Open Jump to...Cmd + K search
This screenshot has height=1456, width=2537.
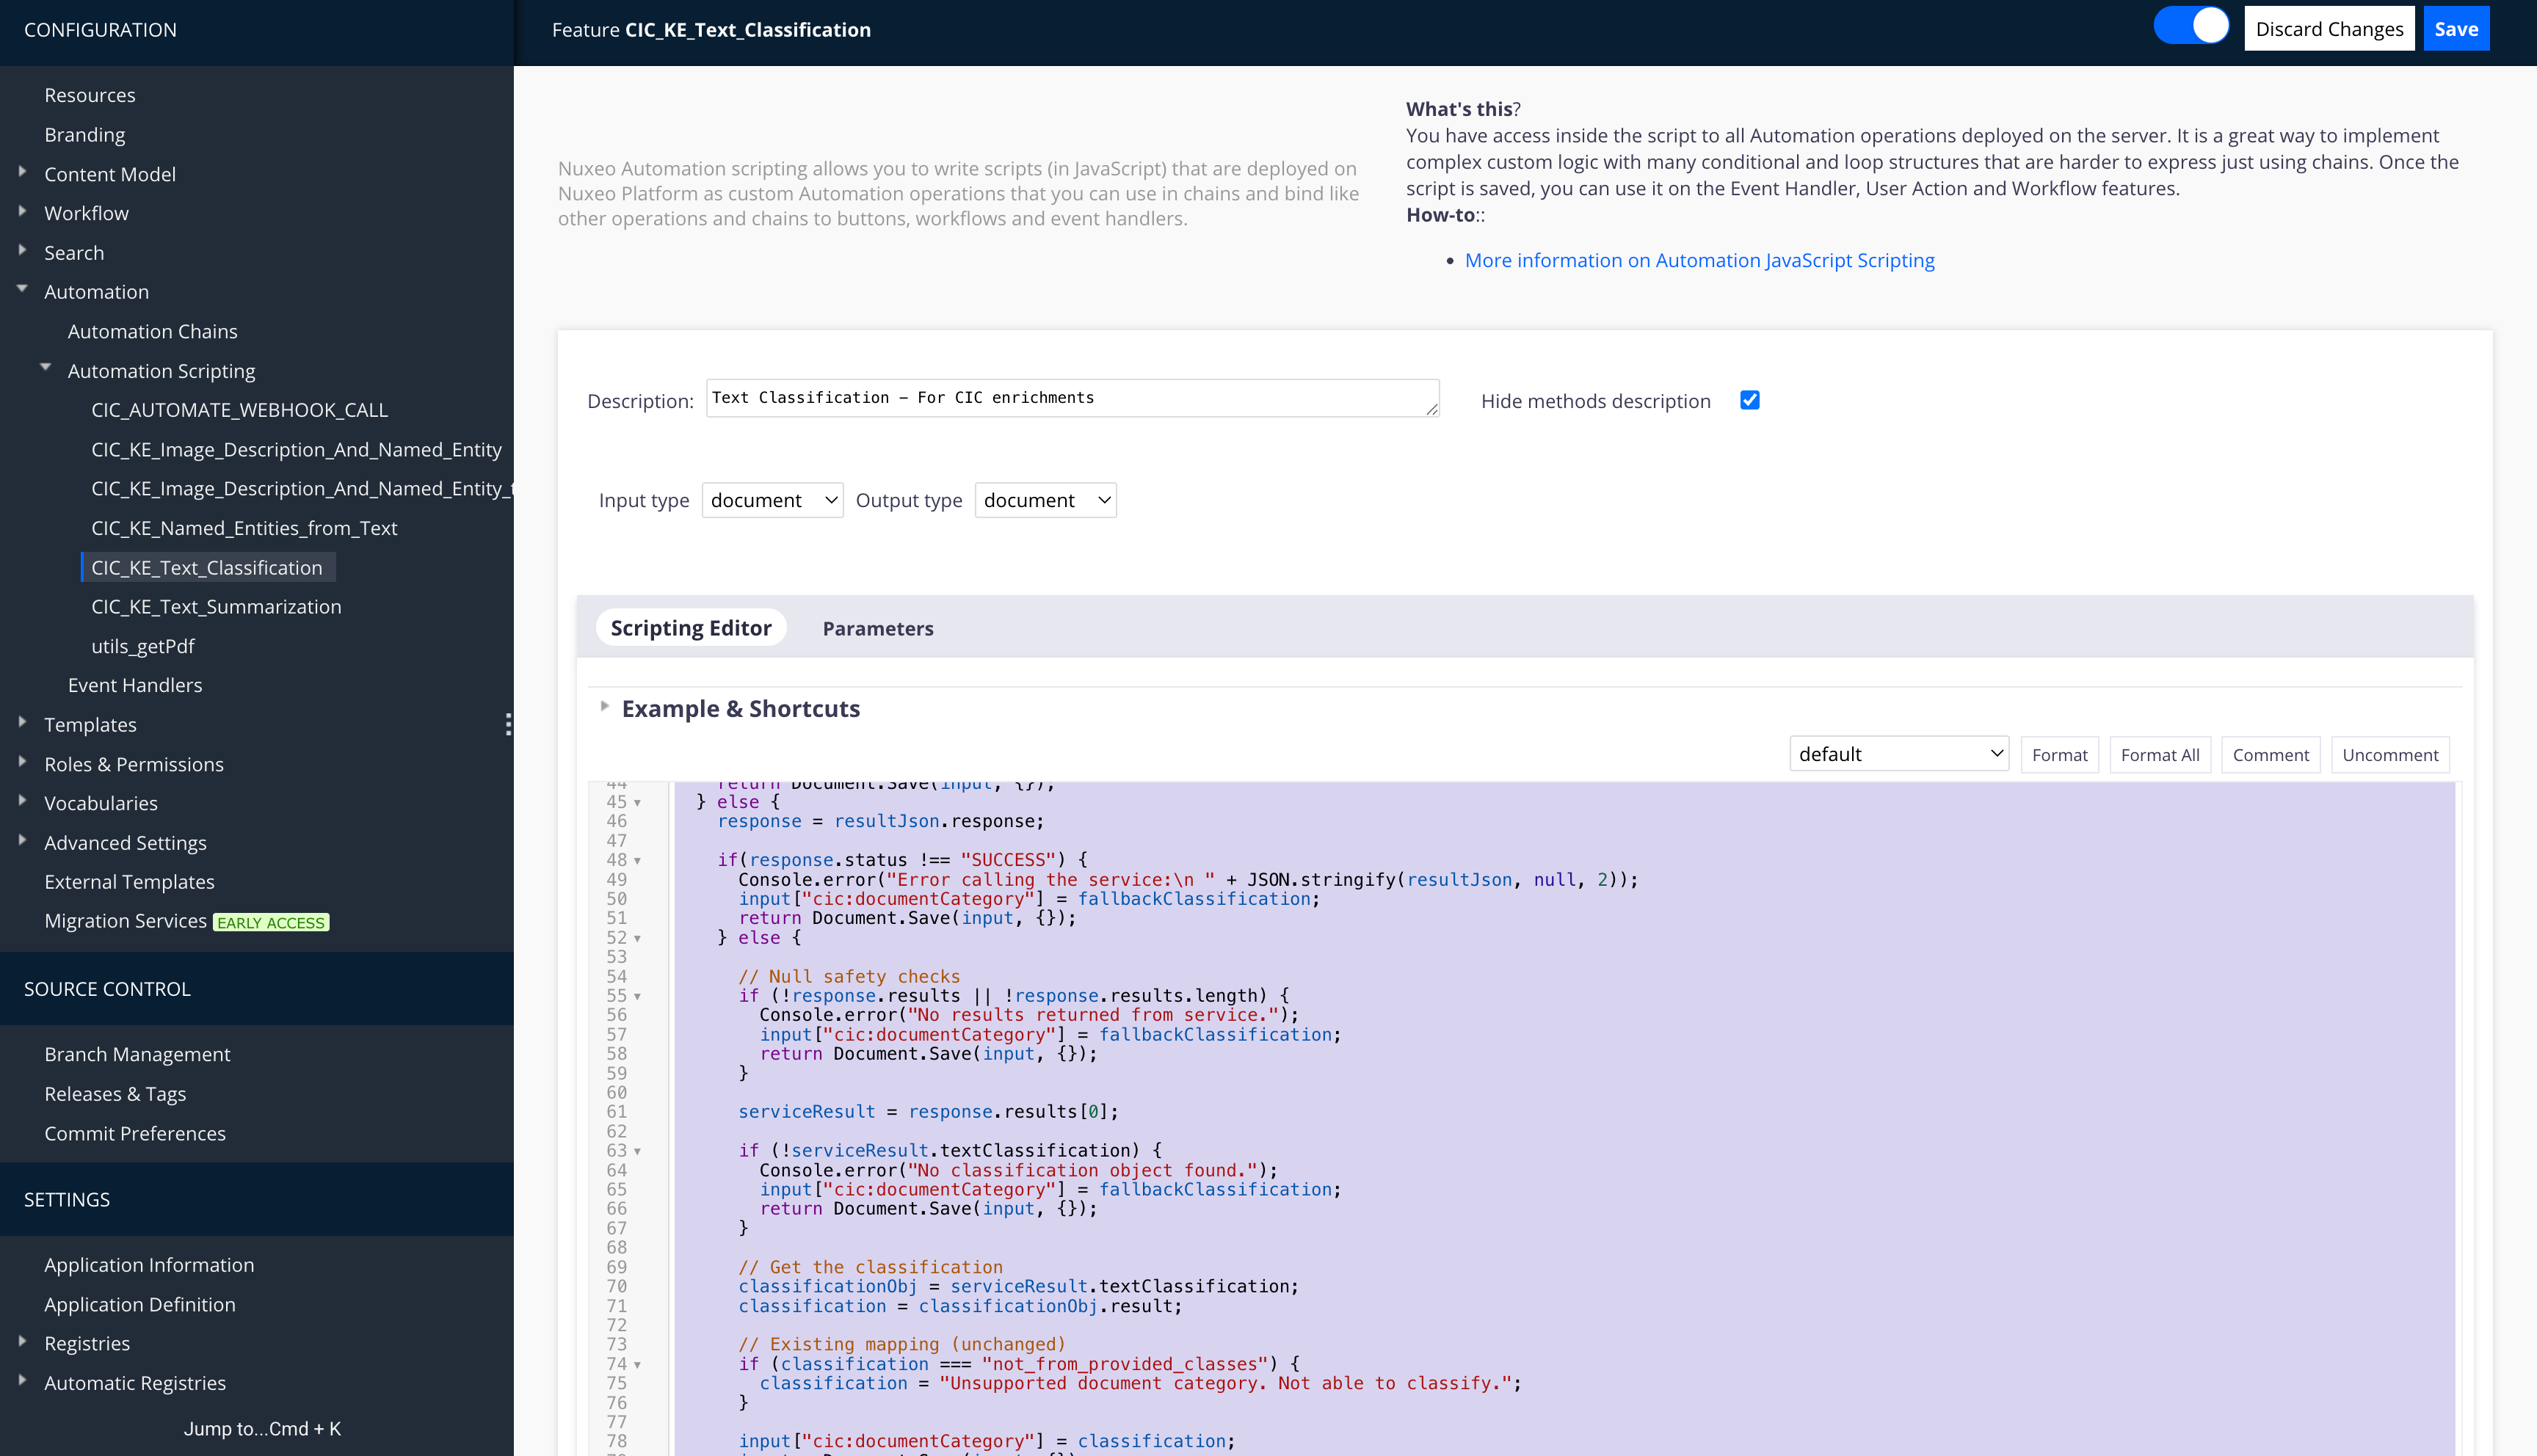261,1428
